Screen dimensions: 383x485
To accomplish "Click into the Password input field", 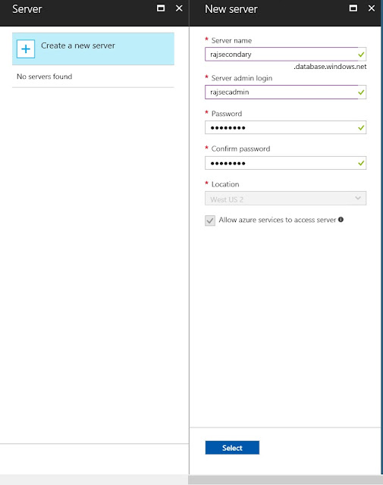I will pos(285,127).
